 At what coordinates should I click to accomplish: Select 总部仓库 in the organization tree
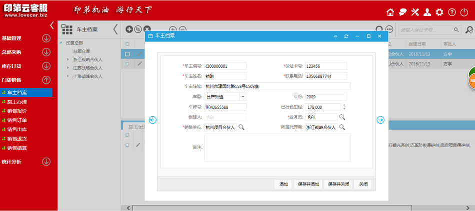81,51
